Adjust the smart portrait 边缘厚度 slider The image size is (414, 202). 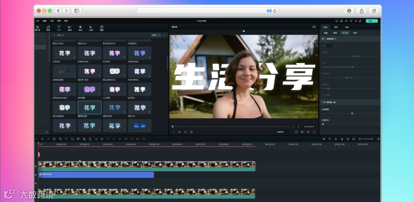tap(352, 113)
